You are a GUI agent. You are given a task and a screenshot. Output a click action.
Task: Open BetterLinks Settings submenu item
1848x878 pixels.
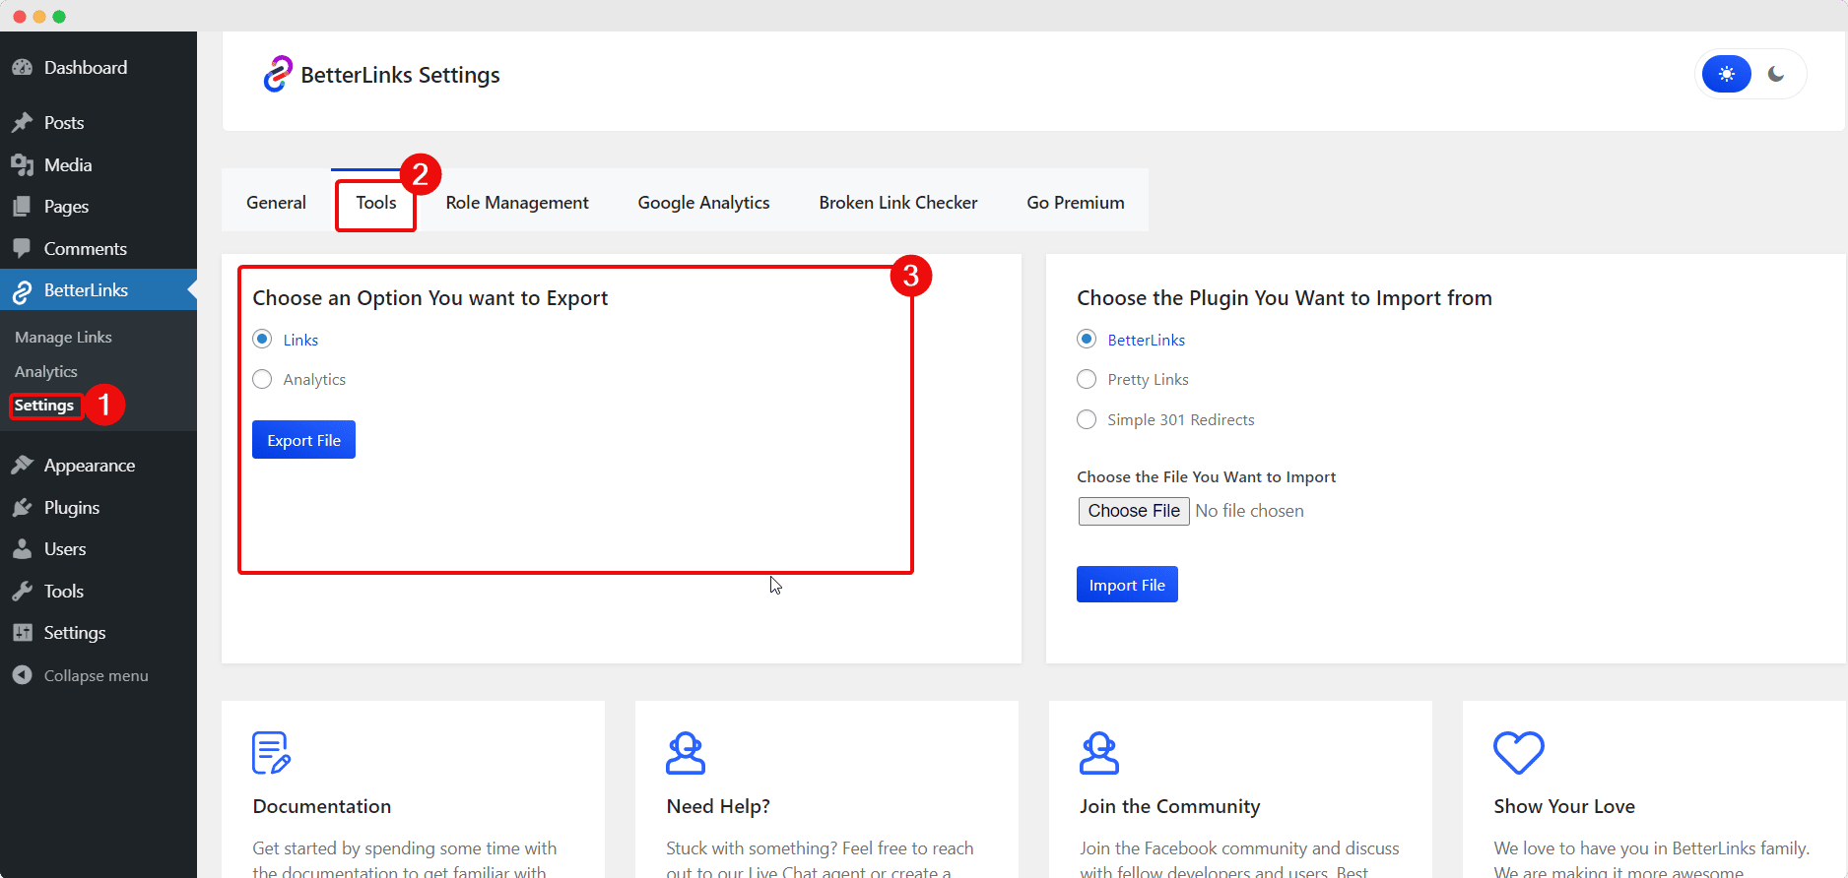click(x=43, y=406)
